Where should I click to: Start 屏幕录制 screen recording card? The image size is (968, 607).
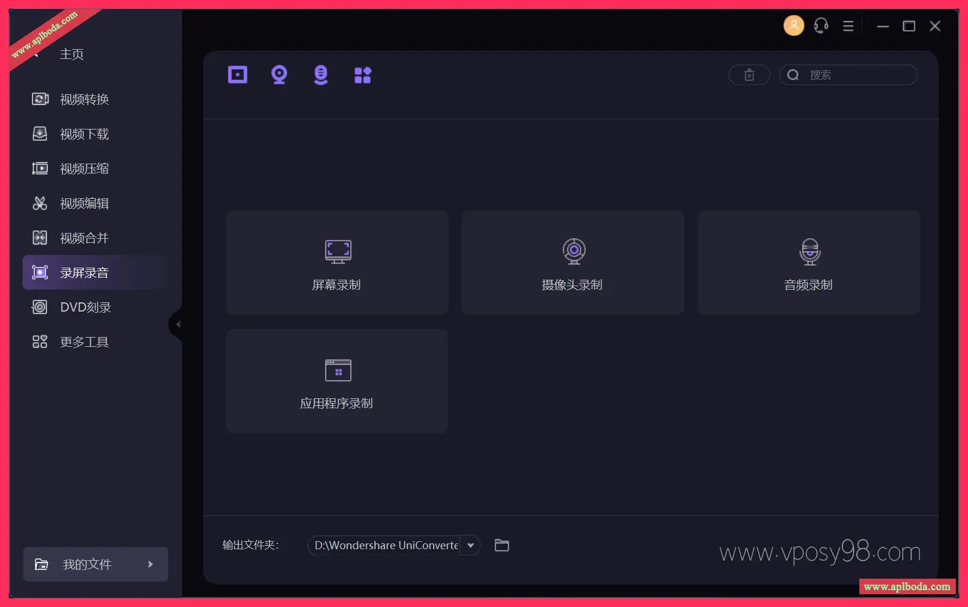pos(337,262)
